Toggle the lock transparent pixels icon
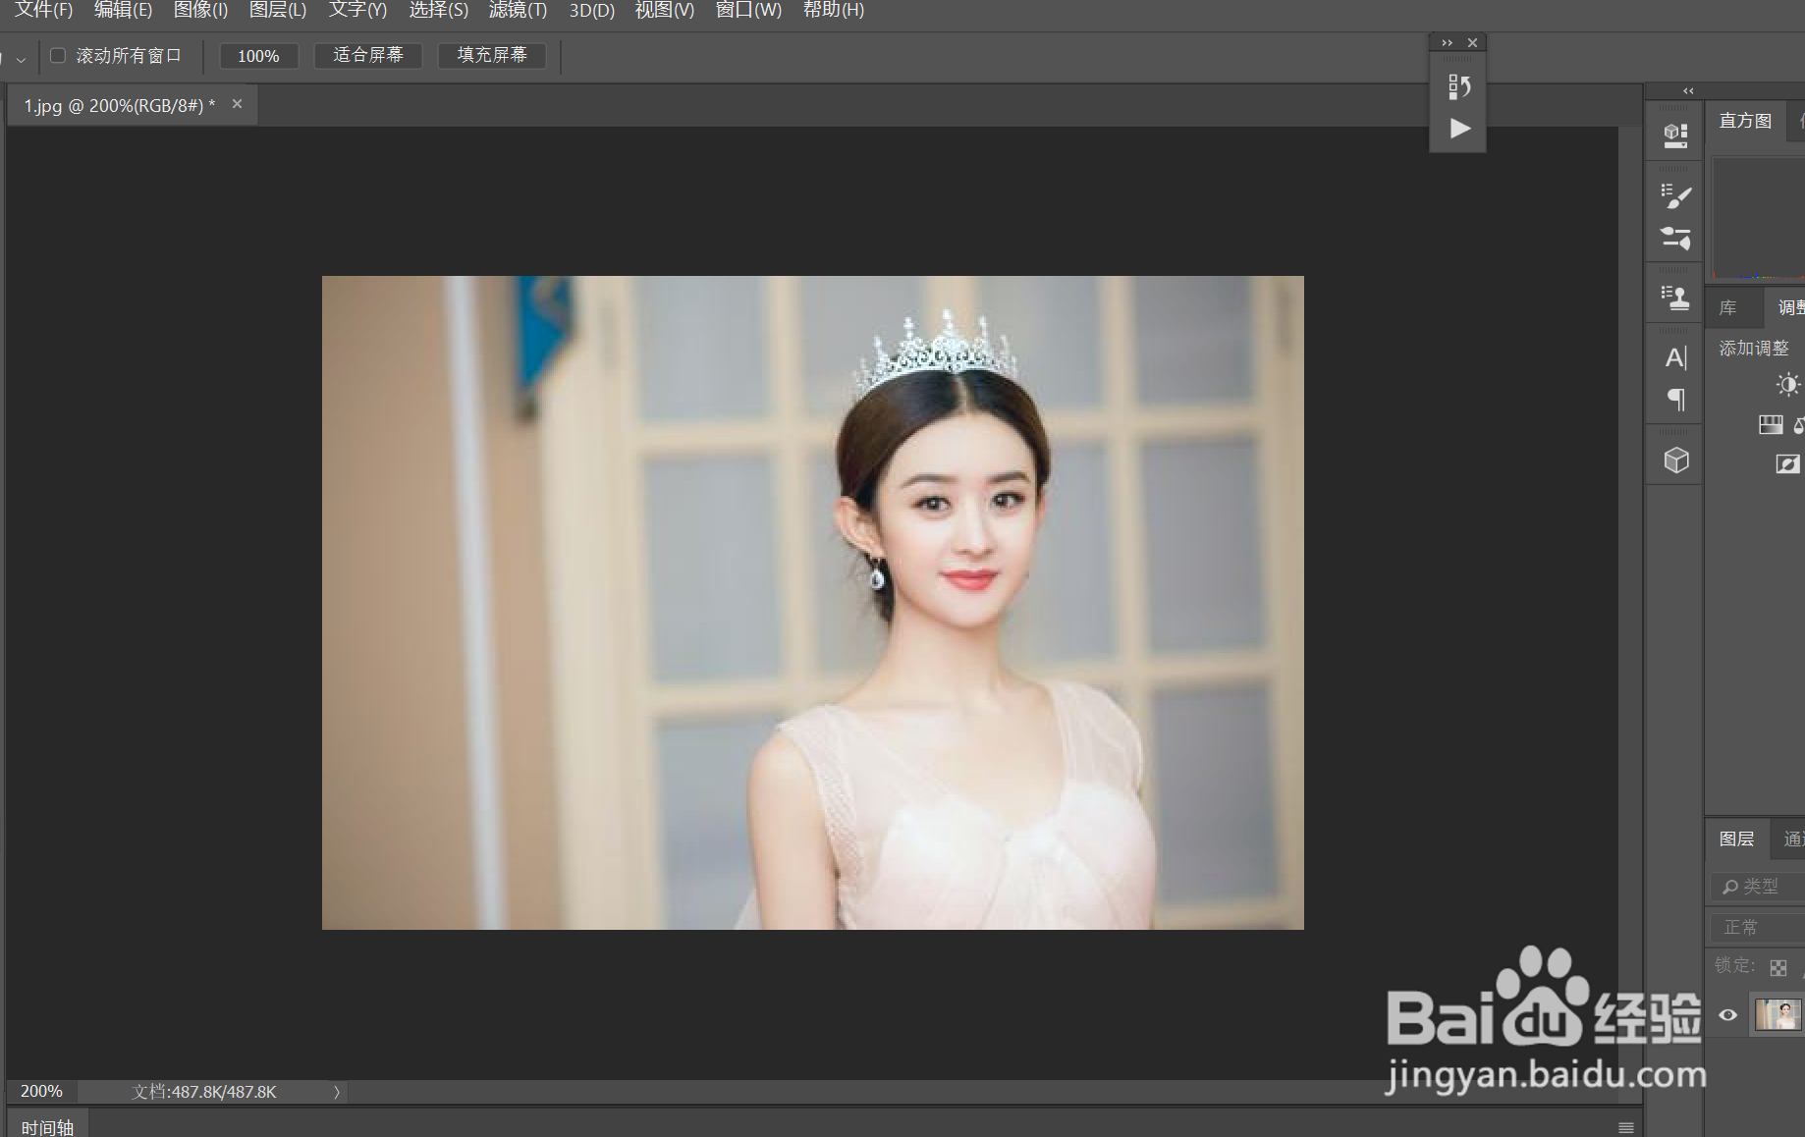The image size is (1805, 1137). click(x=1778, y=967)
